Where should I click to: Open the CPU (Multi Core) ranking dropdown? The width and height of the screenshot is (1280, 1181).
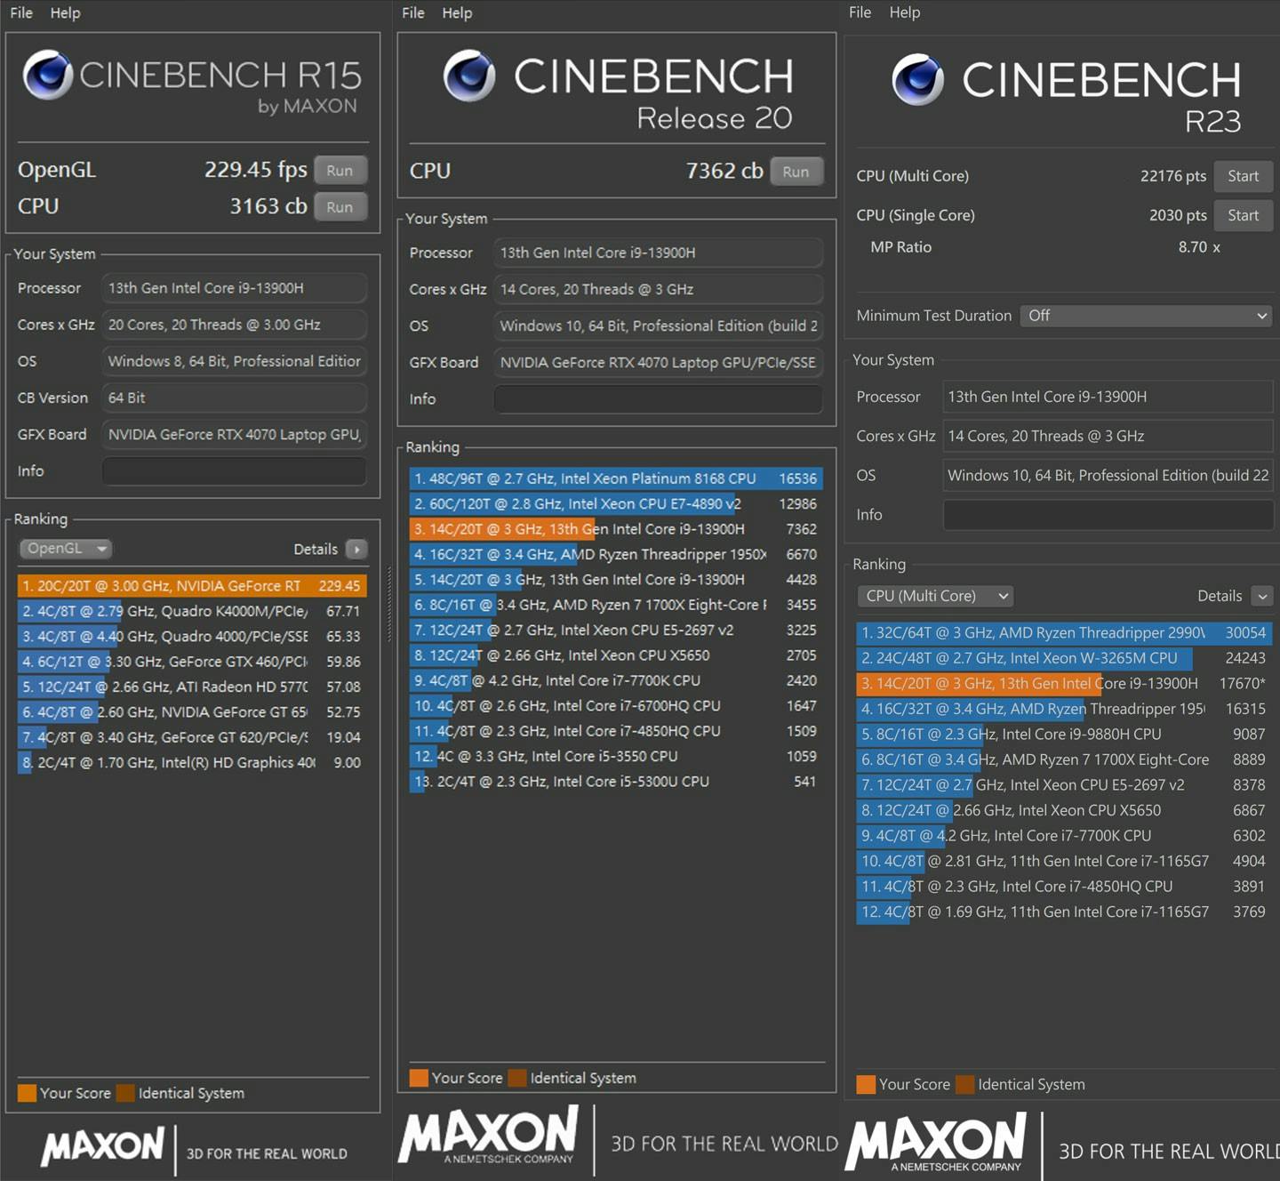[935, 596]
